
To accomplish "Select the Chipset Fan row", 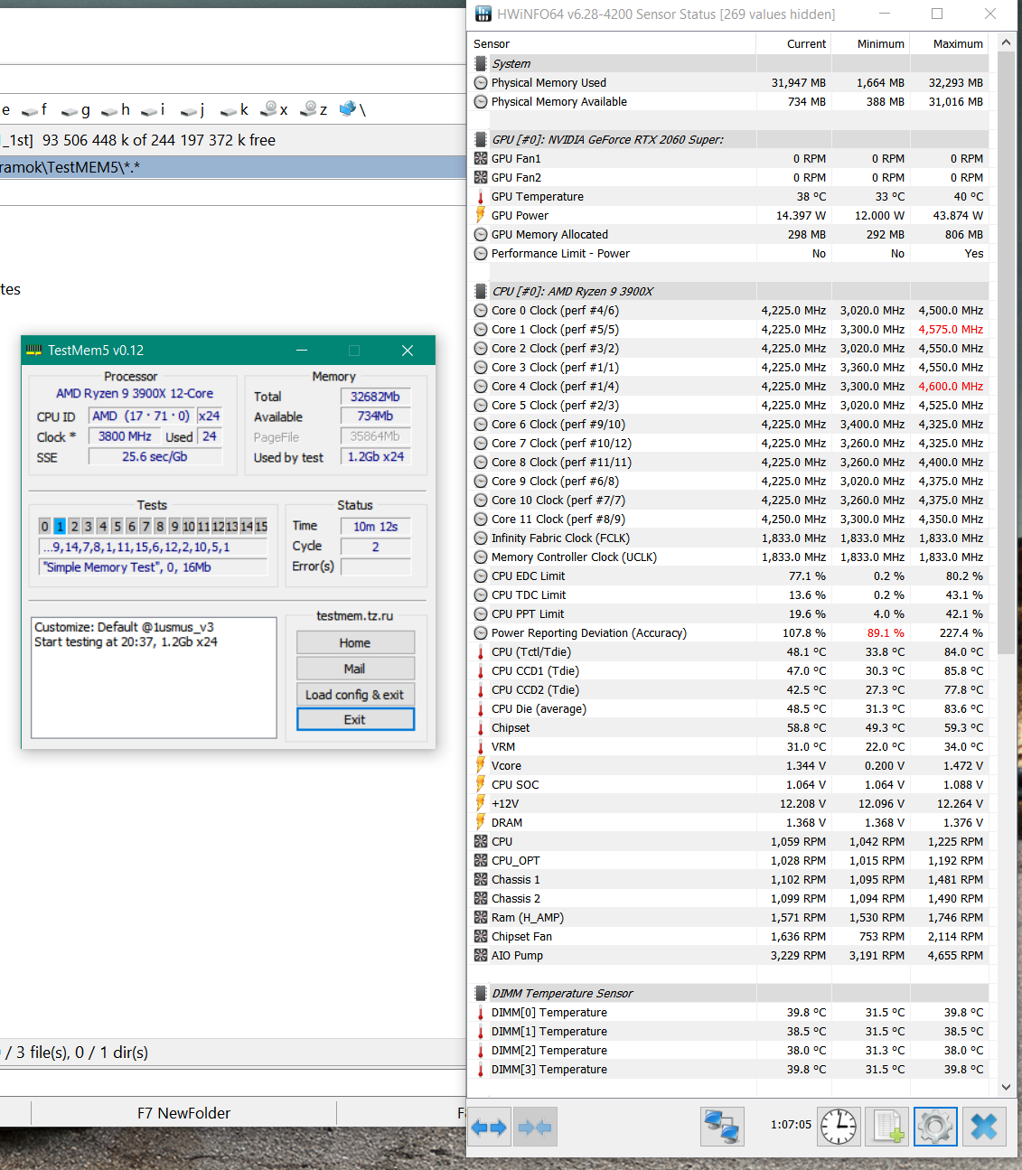I will [x=728, y=937].
